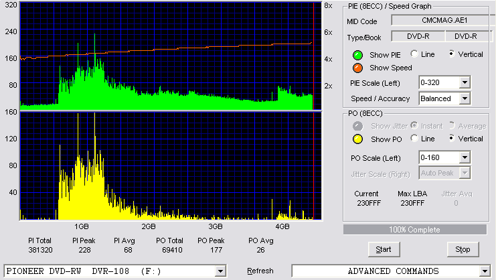Open PIE Scale 0-320 dropdown arrow
Screen dimensions: 496x280
[x=465, y=82]
